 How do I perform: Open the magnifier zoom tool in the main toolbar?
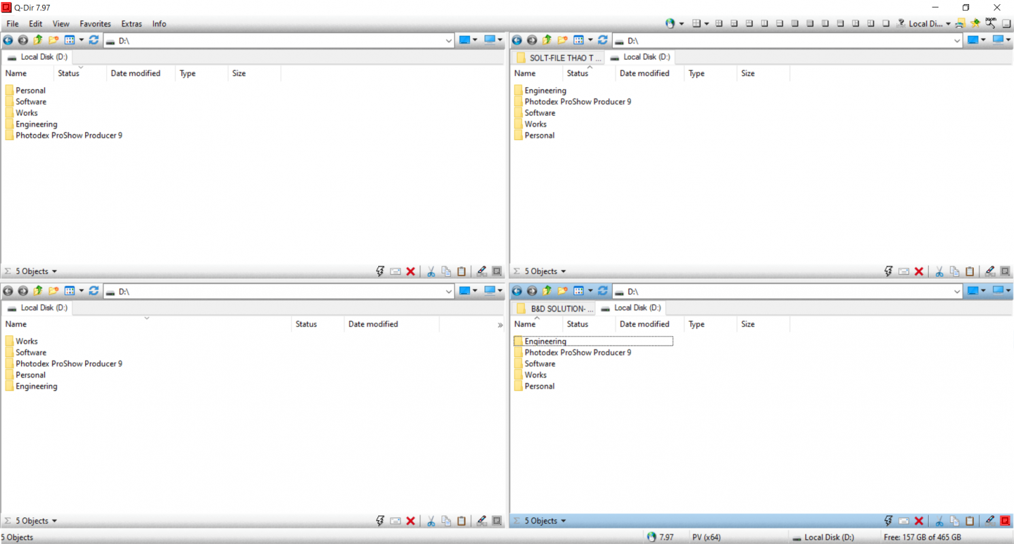pyautogui.click(x=991, y=22)
